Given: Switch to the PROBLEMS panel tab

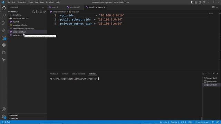Looking at the screenshot, I should [54, 74].
